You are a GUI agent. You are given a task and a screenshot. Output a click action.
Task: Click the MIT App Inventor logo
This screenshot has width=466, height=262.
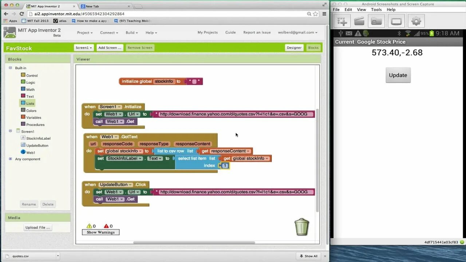[x=10, y=32]
